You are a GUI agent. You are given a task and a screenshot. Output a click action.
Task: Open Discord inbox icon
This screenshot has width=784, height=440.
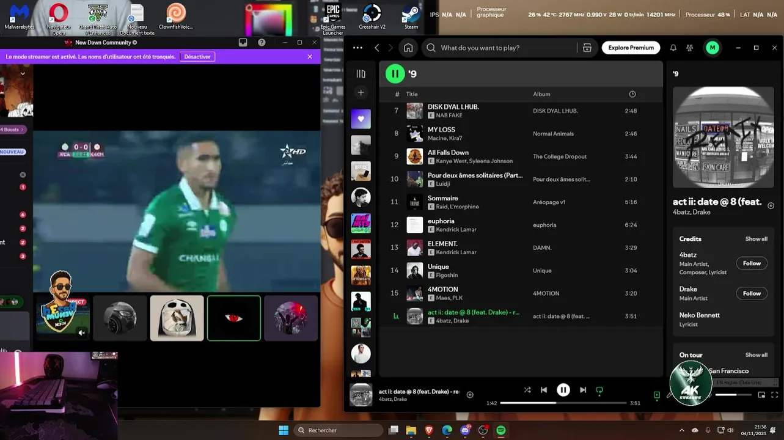(x=243, y=43)
